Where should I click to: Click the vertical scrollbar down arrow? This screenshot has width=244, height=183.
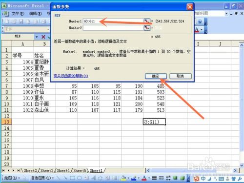pyautogui.click(x=242, y=165)
